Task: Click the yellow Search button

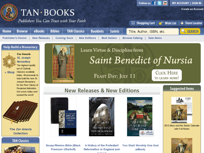Action: (190, 31)
